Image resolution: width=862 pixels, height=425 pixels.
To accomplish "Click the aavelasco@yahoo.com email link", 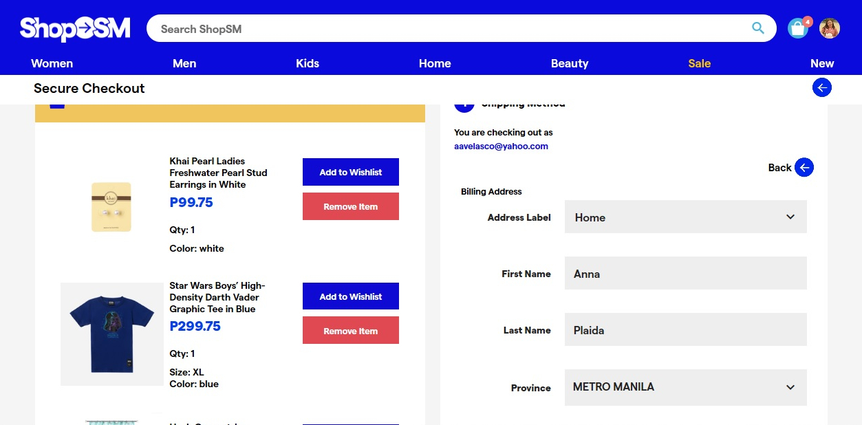I will pos(501,146).
